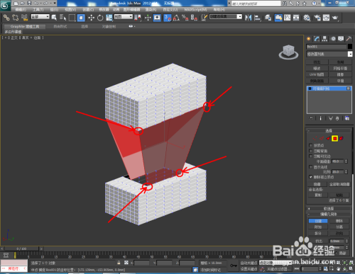The image size is (355, 274).
Task: Click the Mirror tool icon
Action: [x=248, y=18]
